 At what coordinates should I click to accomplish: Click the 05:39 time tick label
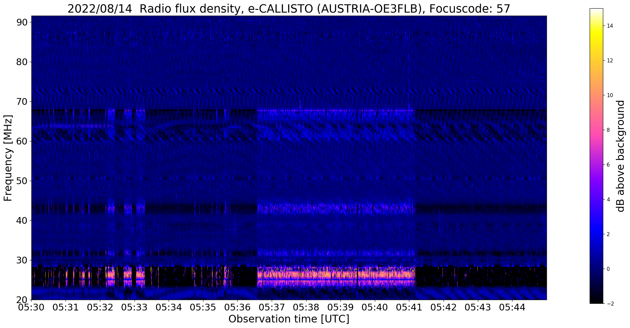pyautogui.click(x=340, y=307)
